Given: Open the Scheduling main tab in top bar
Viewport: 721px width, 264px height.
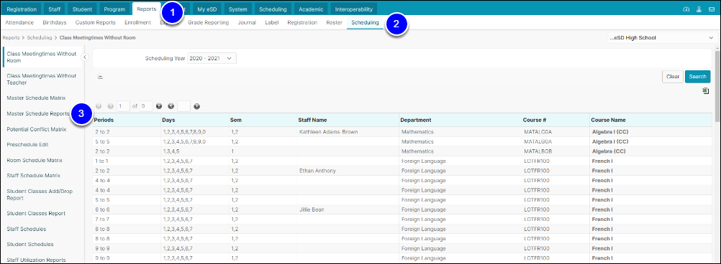Looking at the screenshot, I should click(273, 9).
